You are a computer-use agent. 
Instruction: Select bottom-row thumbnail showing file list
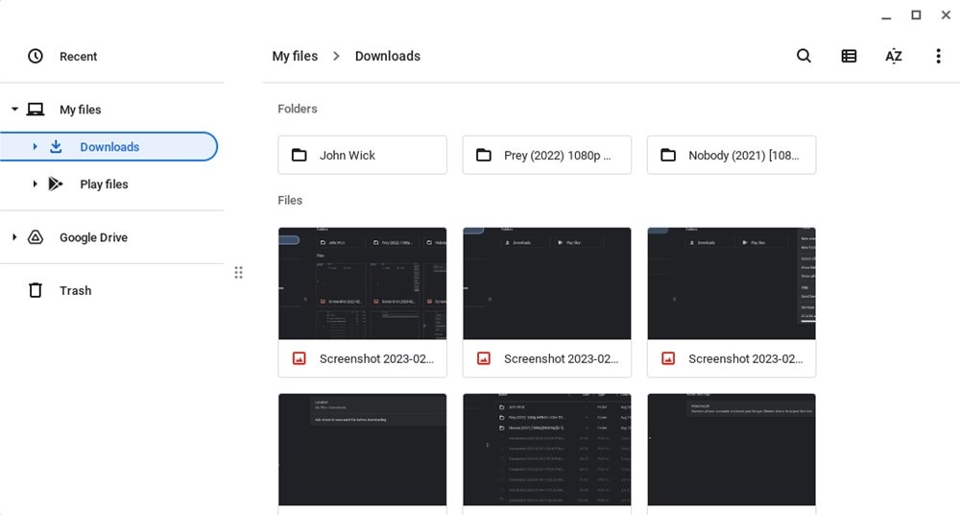tap(547, 450)
